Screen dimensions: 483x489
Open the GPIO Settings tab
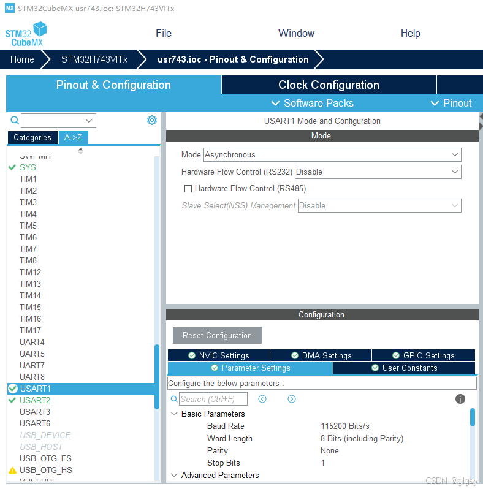pyautogui.click(x=424, y=355)
